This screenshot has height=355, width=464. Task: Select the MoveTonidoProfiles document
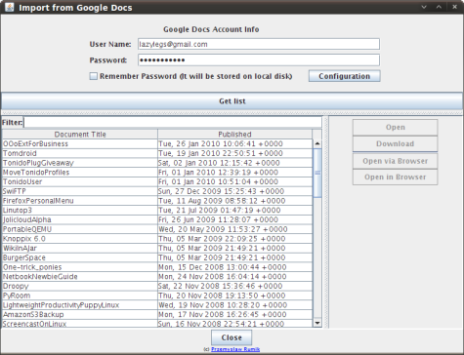pos(80,173)
